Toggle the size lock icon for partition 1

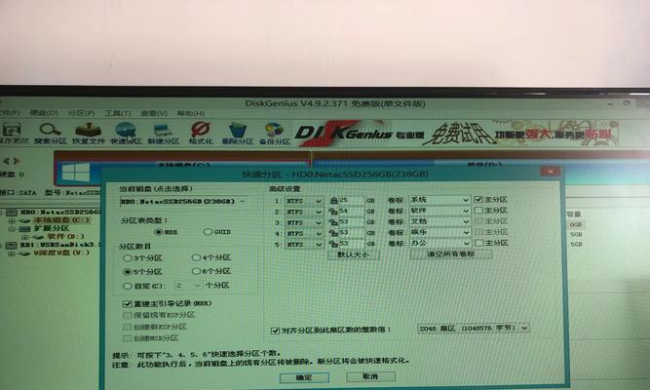click(333, 201)
